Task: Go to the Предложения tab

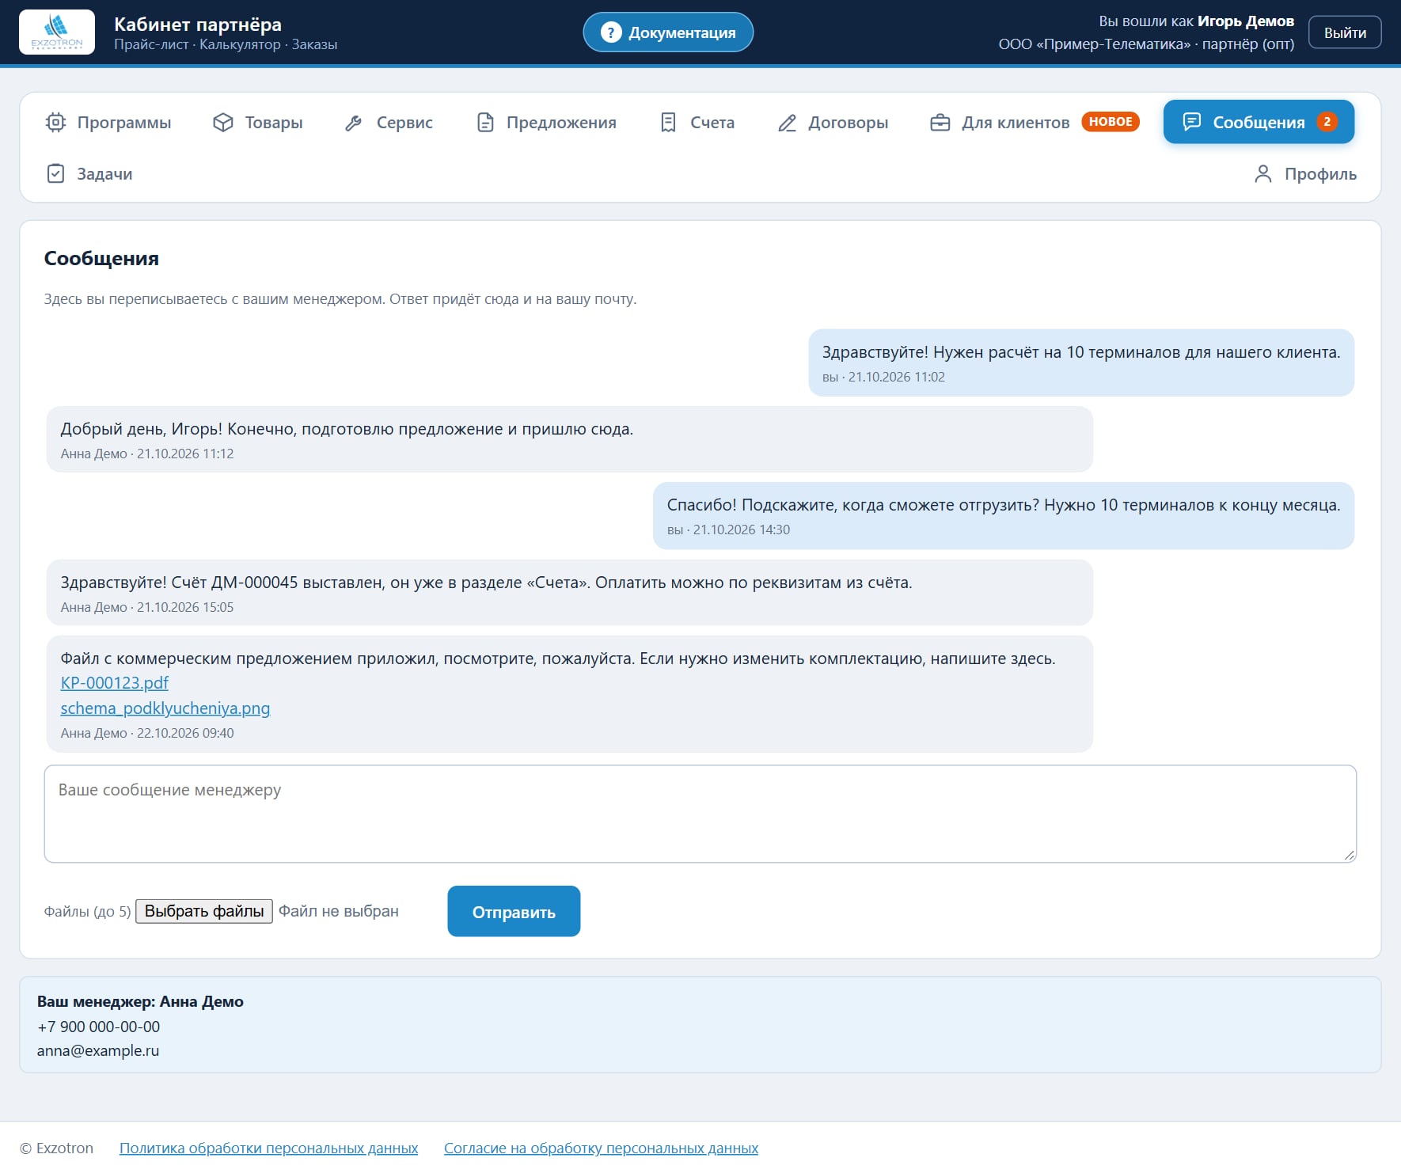Action: tap(546, 123)
